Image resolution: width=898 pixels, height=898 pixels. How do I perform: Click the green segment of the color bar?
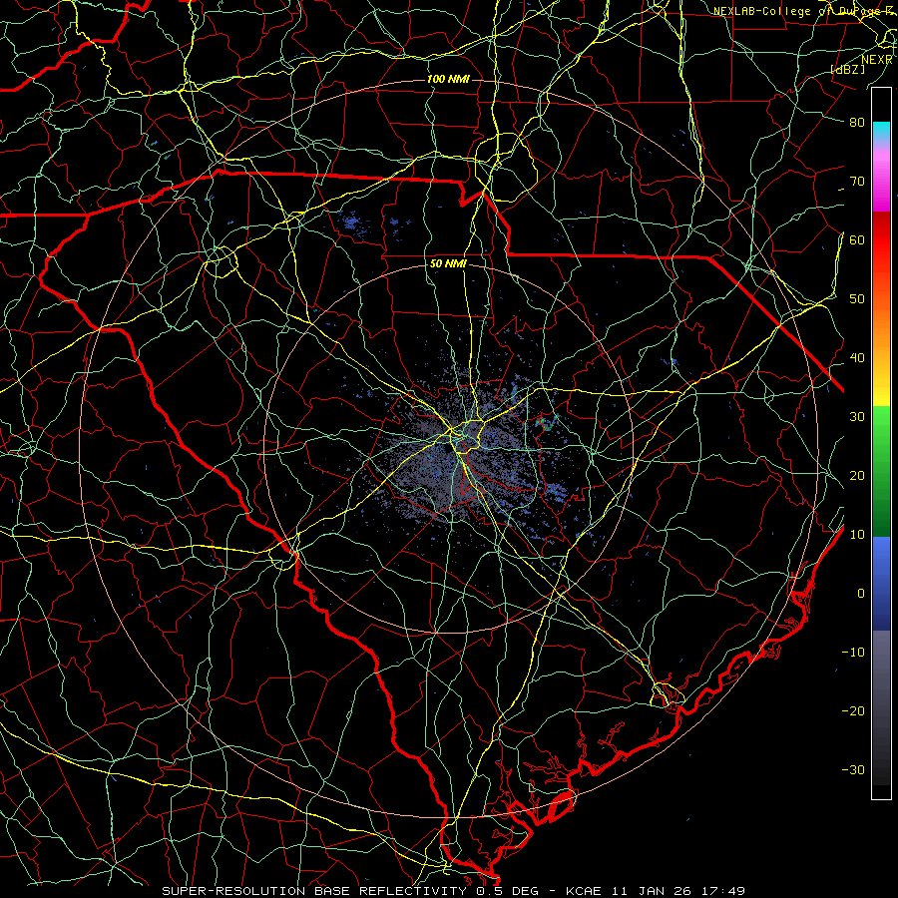881,471
